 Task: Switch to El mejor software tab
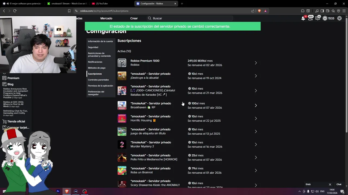(x=22, y=4)
